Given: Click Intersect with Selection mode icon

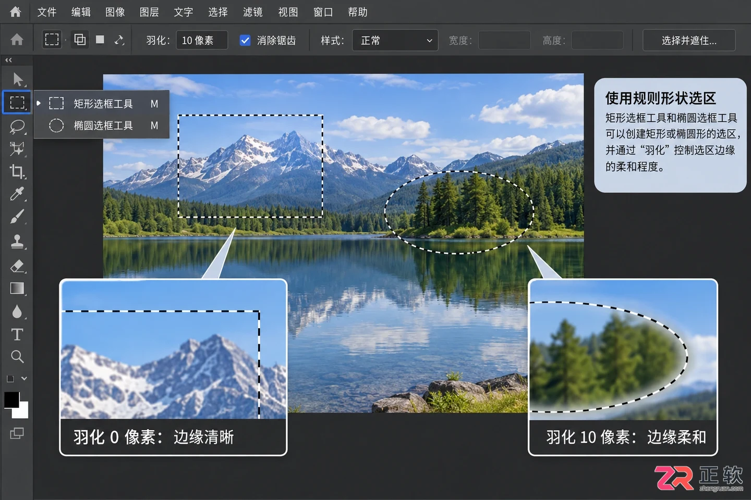Looking at the screenshot, I should (119, 40).
